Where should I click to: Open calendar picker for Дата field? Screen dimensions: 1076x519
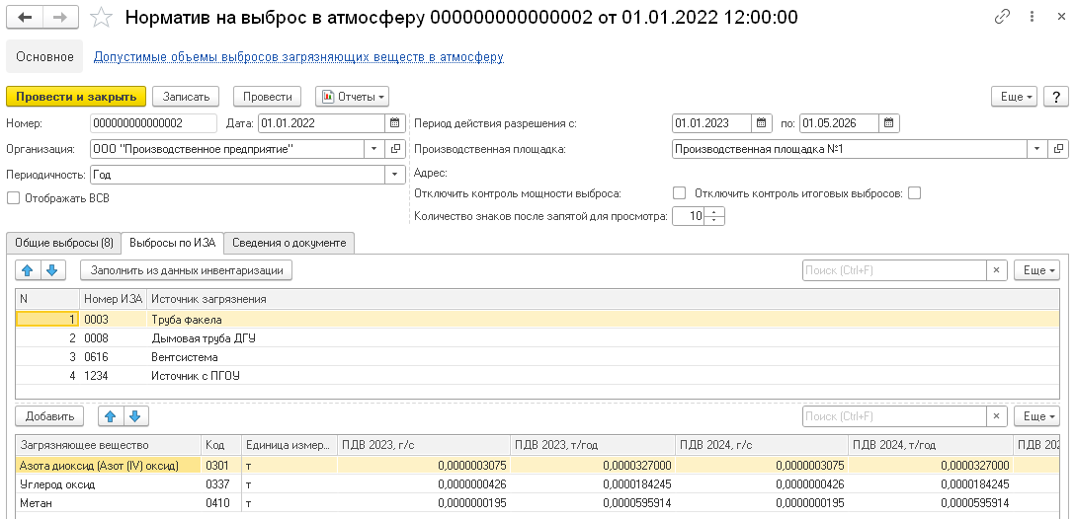click(x=395, y=123)
